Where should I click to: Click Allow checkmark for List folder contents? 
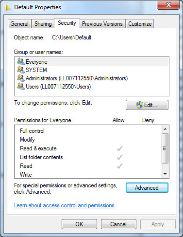pos(119,157)
